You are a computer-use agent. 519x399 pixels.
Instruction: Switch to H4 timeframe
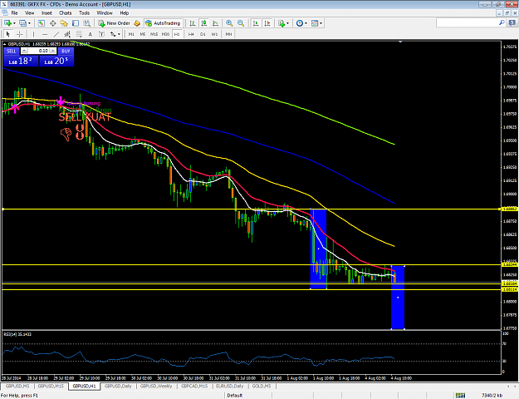click(191, 34)
